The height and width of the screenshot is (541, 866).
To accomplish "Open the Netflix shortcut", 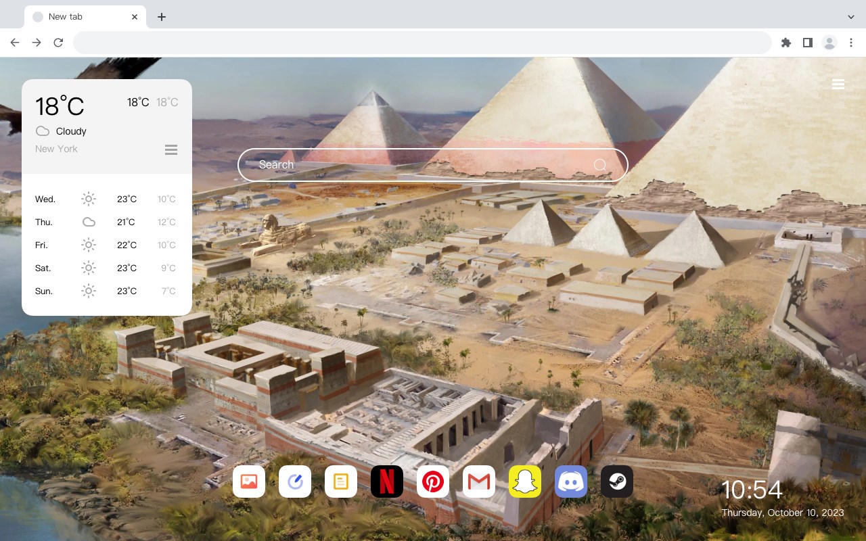I will 387,481.
